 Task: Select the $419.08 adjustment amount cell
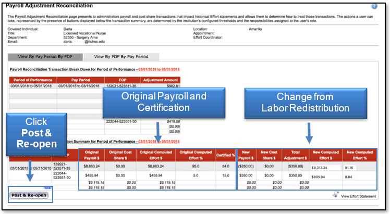pyautogui.click(x=161, y=122)
